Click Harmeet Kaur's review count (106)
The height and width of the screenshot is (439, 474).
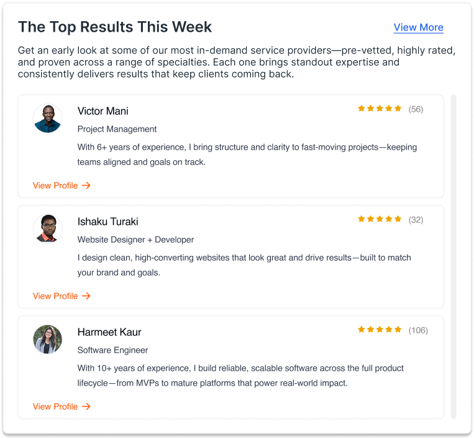(418, 330)
